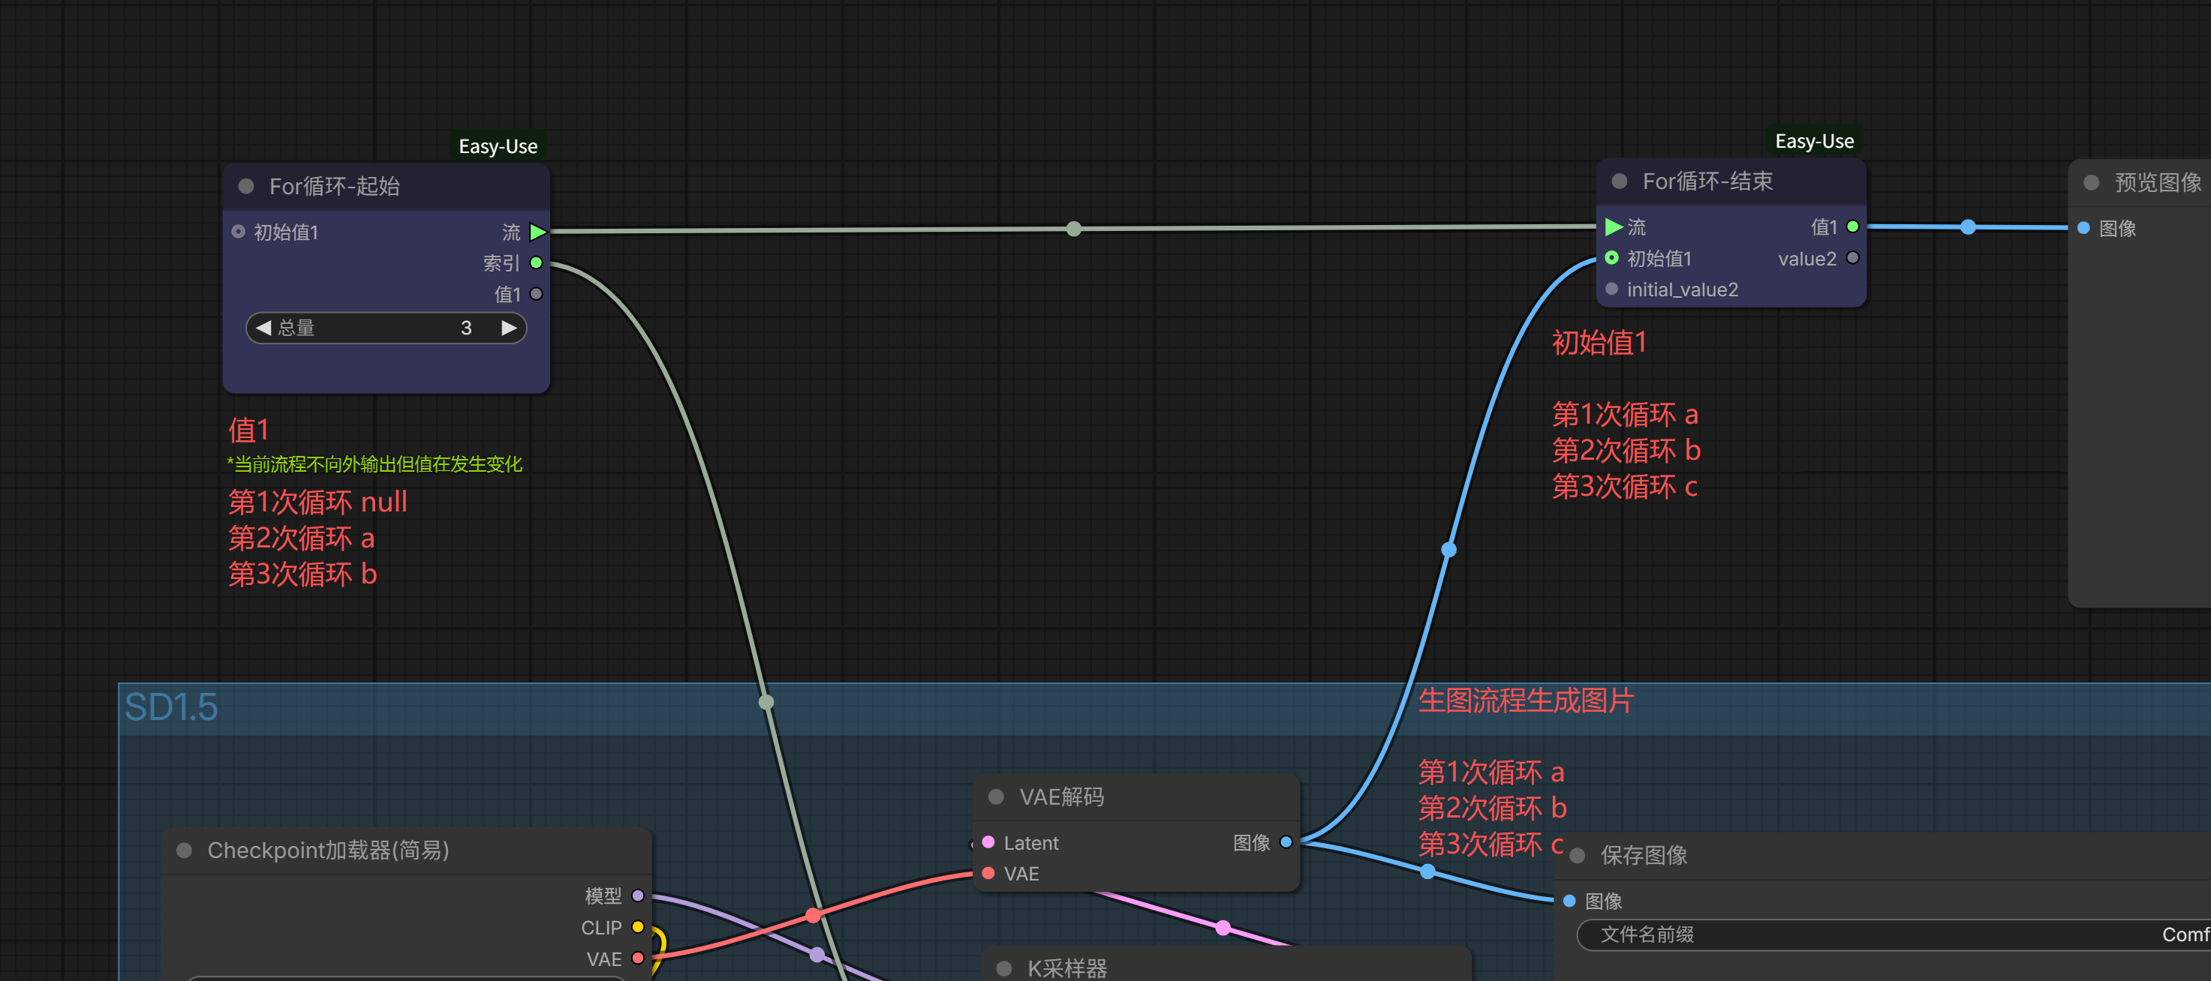Screen dimensions: 2211x981
Task: Select the 预览图像 node title
Action: (2156, 183)
